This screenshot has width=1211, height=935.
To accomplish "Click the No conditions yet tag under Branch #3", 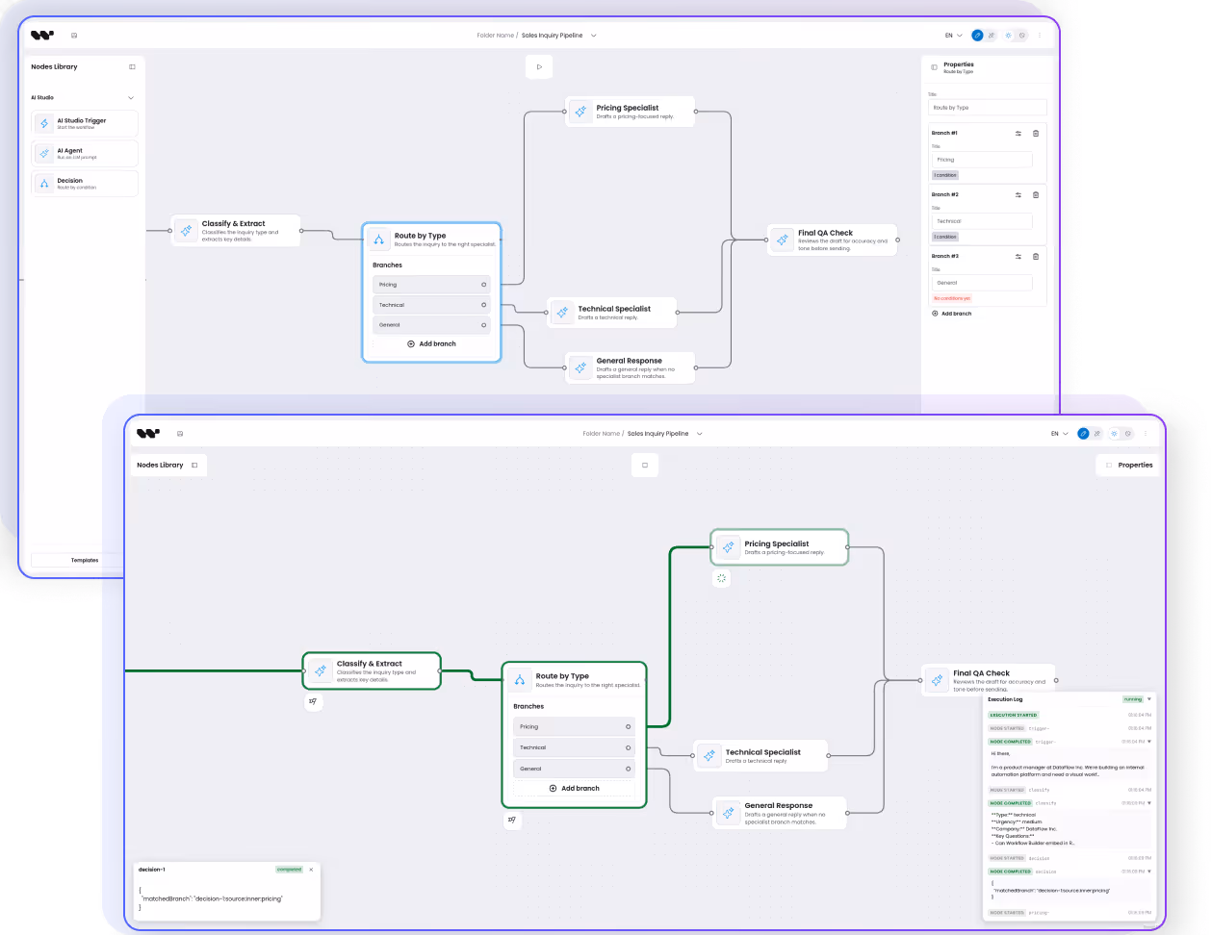I will pyautogui.click(x=952, y=298).
